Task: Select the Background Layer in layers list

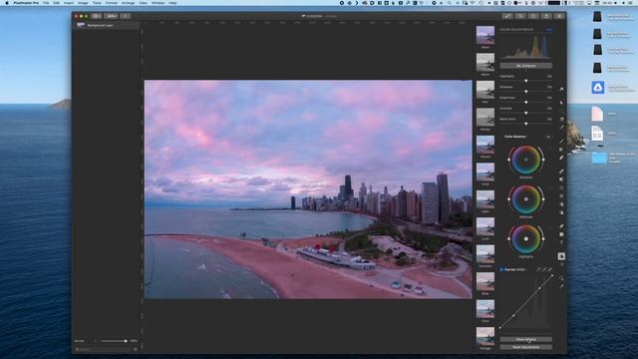Action: coord(107,25)
